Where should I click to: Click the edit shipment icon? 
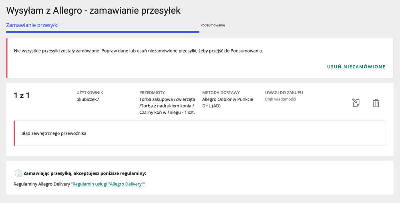point(356,103)
